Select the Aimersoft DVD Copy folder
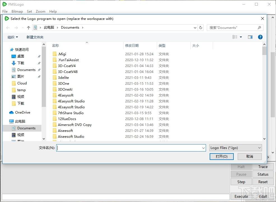Screen dimensions: 276x202 74,125
